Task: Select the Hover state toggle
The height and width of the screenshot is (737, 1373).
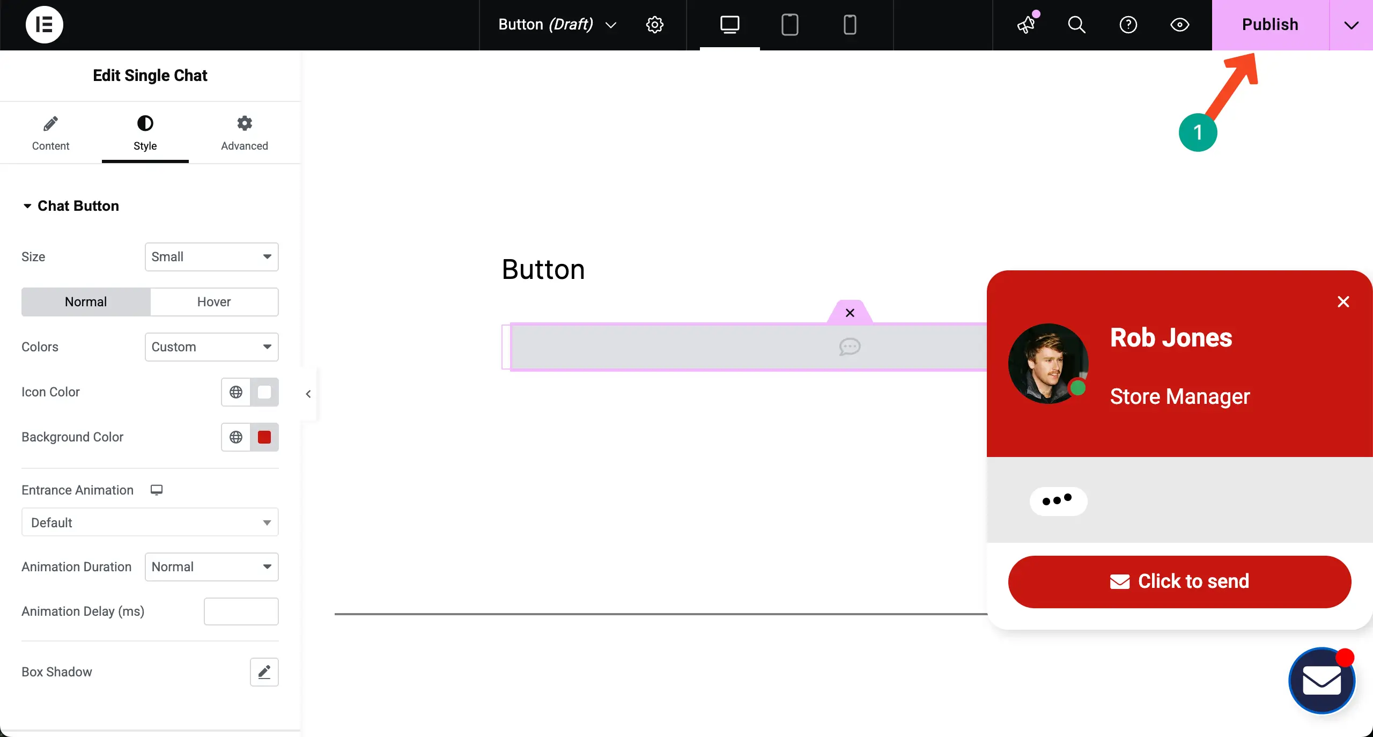Action: pos(214,302)
